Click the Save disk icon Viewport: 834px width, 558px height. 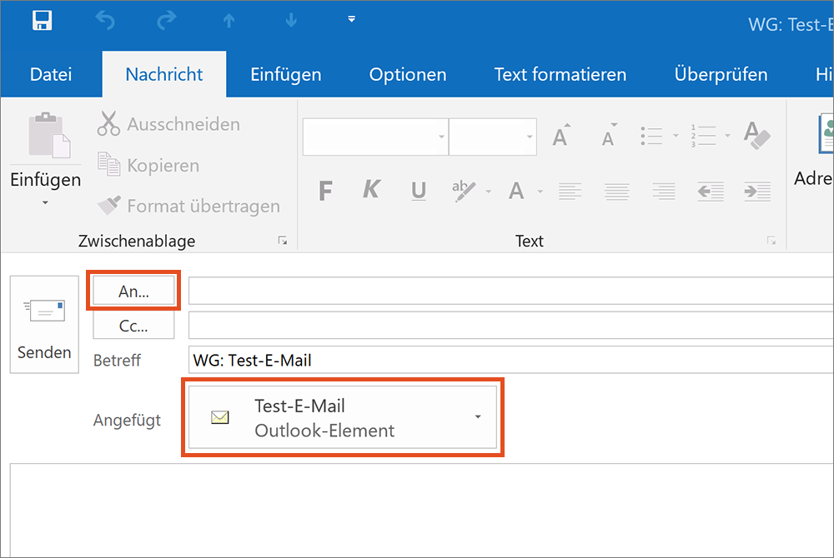[43, 21]
